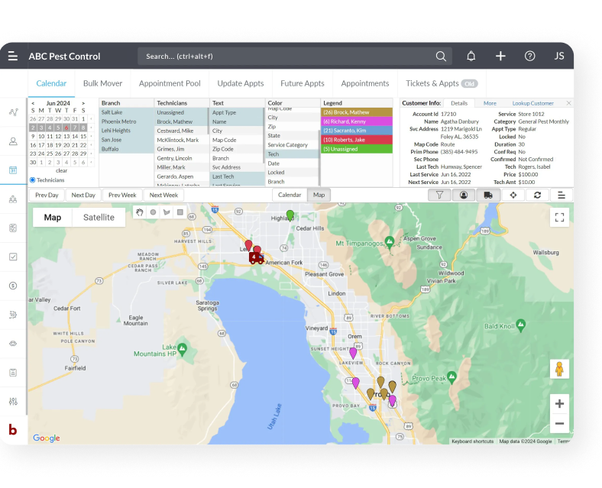This screenshot has height=488, width=602.
Task: Click the Prev Day button
Action: point(47,195)
